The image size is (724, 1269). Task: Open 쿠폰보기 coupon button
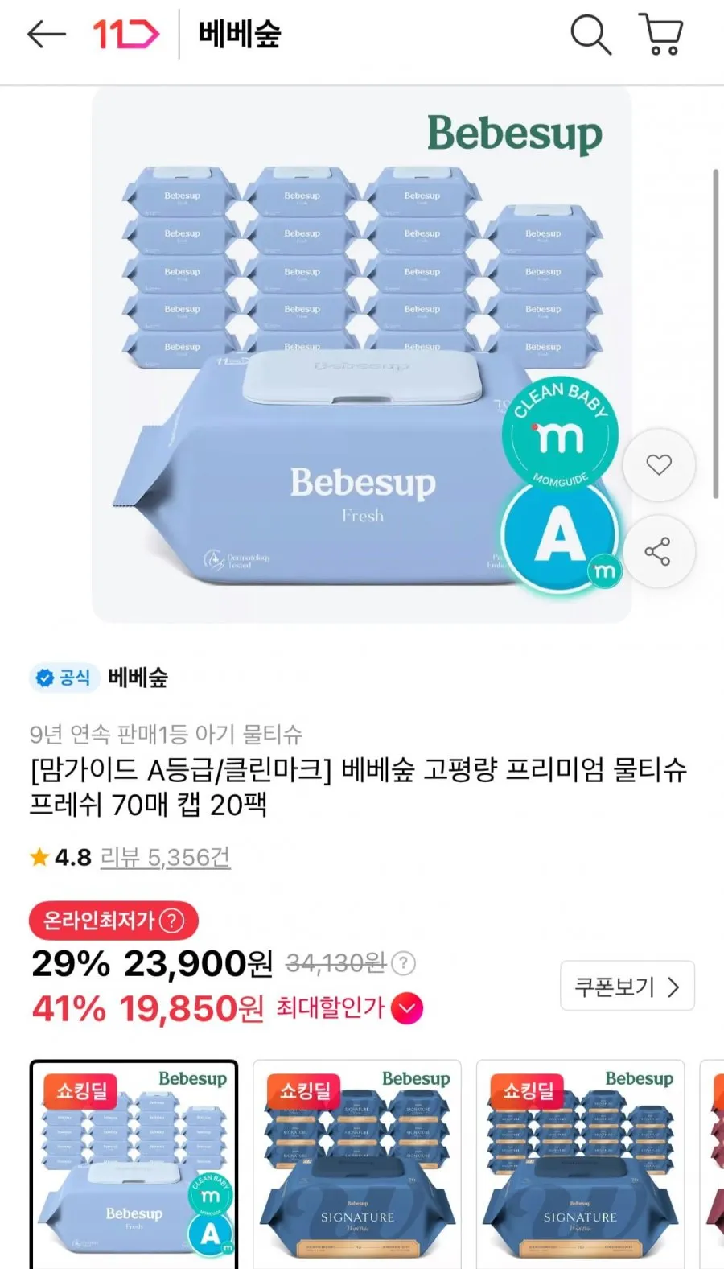(x=627, y=986)
